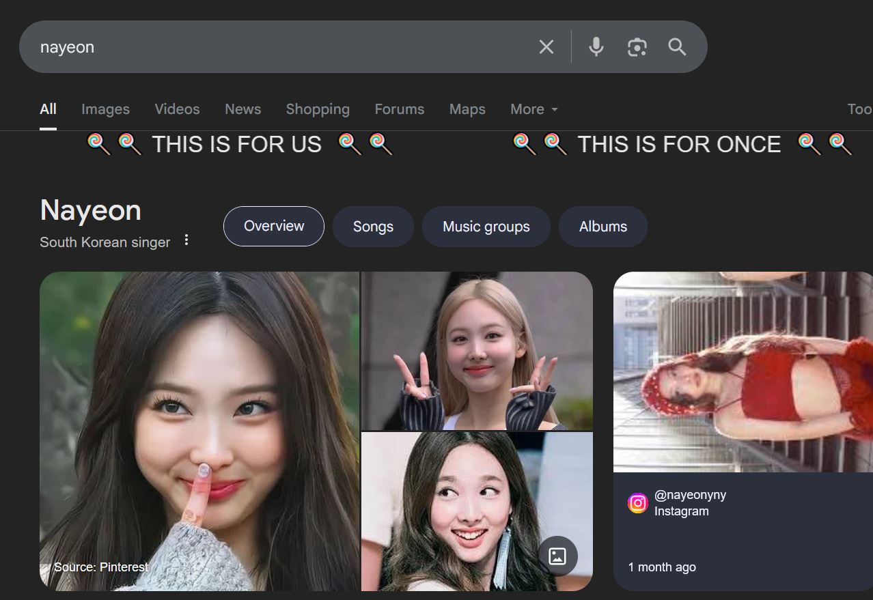Click the 1 month ago timestamp

click(x=662, y=567)
